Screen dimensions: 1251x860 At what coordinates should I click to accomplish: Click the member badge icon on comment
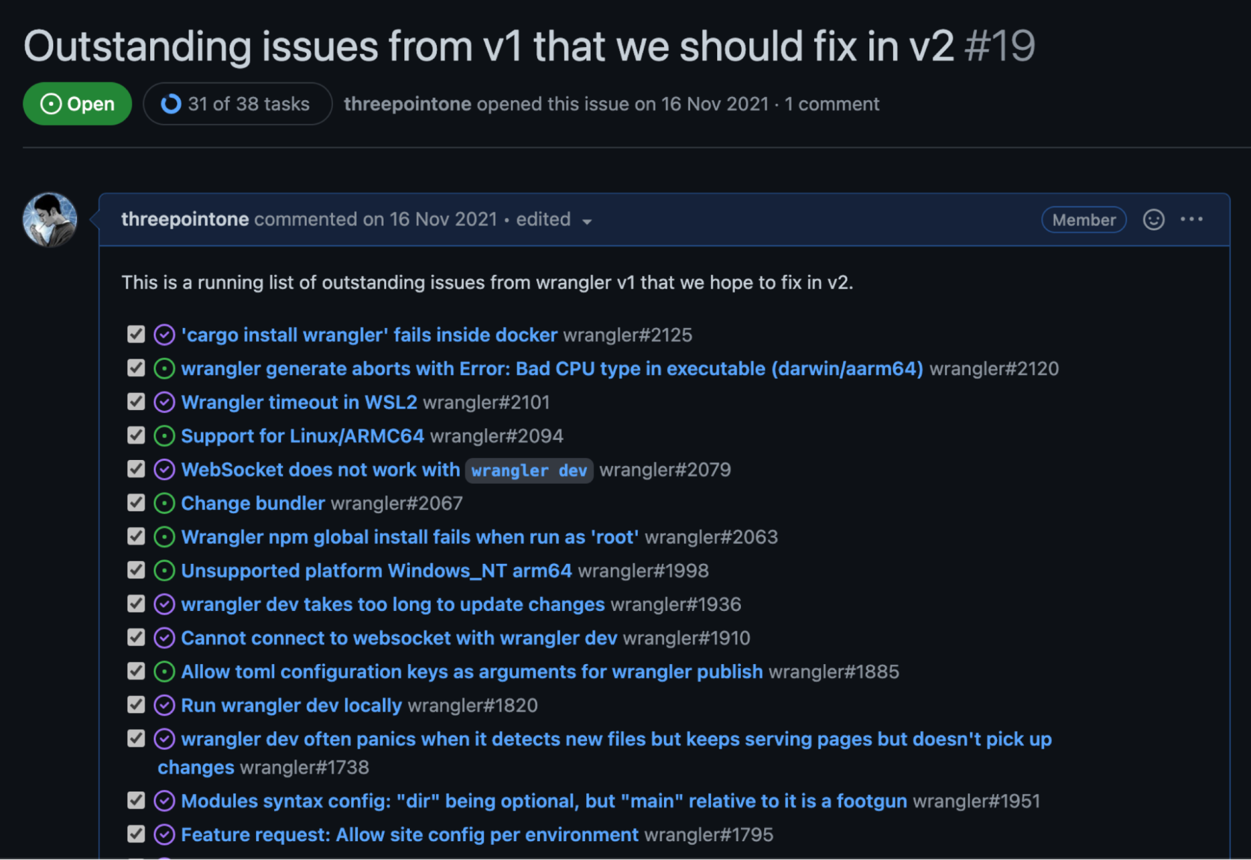click(x=1084, y=220)
